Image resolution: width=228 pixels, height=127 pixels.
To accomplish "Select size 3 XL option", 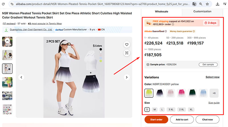I will (x=171, y=109).
